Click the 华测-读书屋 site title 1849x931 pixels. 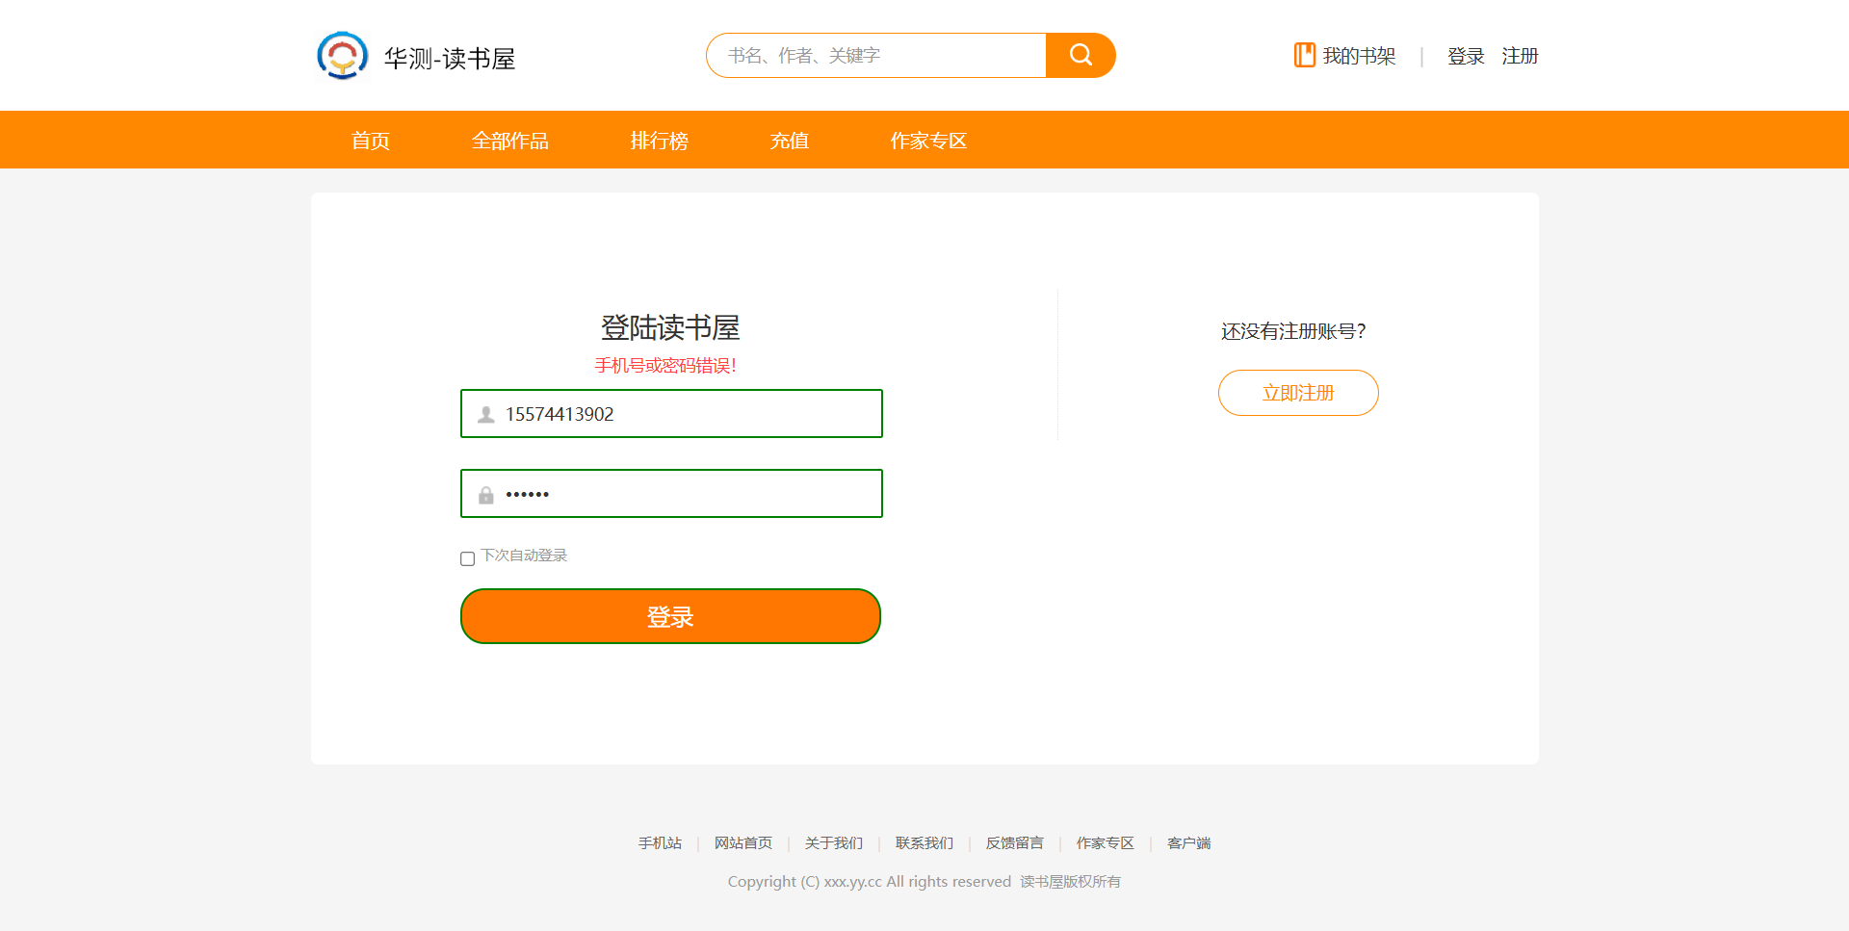(450, 59)
